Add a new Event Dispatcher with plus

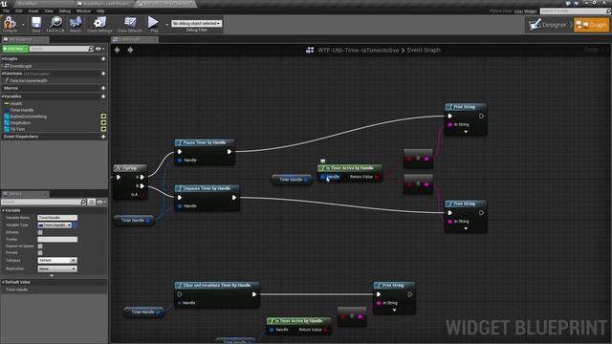tap(103, 137)
